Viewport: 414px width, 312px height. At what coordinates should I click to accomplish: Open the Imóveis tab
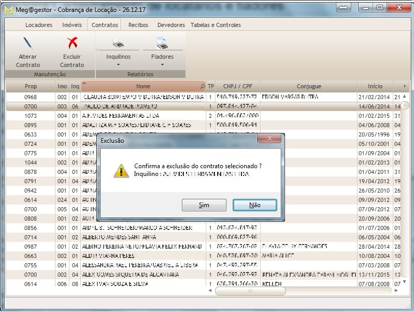72,25
